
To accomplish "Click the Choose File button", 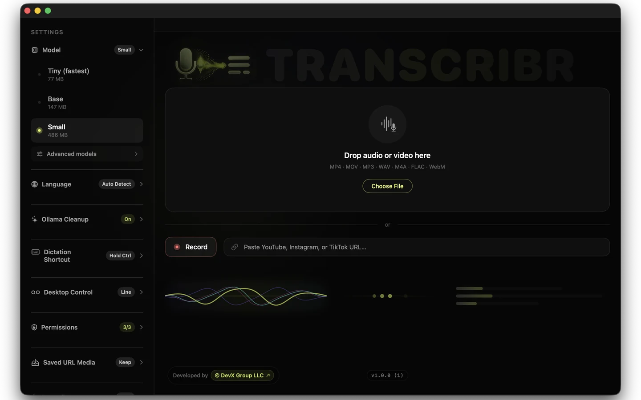I will point(387,186).
